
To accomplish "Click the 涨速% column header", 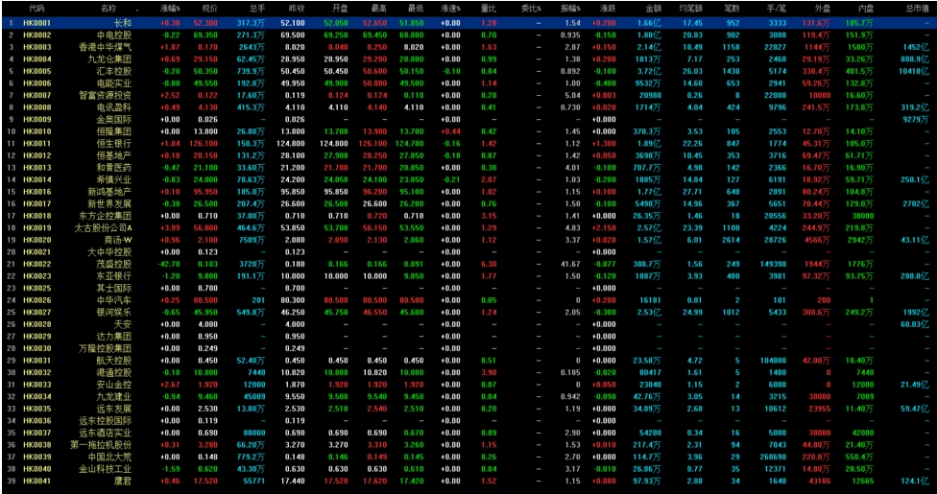I will (x=450, y=9).
